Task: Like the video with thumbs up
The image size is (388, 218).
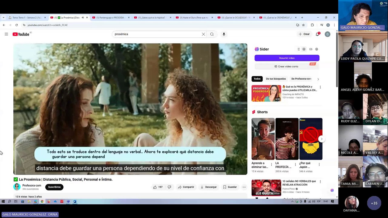Action: click(158, 187)
